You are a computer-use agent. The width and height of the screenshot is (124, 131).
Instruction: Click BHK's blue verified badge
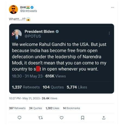[32, 7]
